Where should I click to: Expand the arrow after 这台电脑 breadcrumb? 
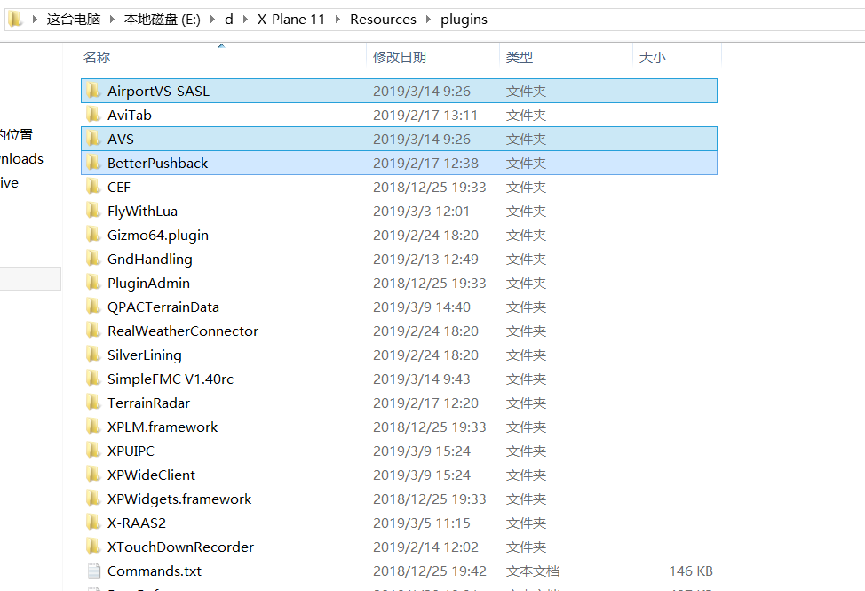tap(112, 20)
